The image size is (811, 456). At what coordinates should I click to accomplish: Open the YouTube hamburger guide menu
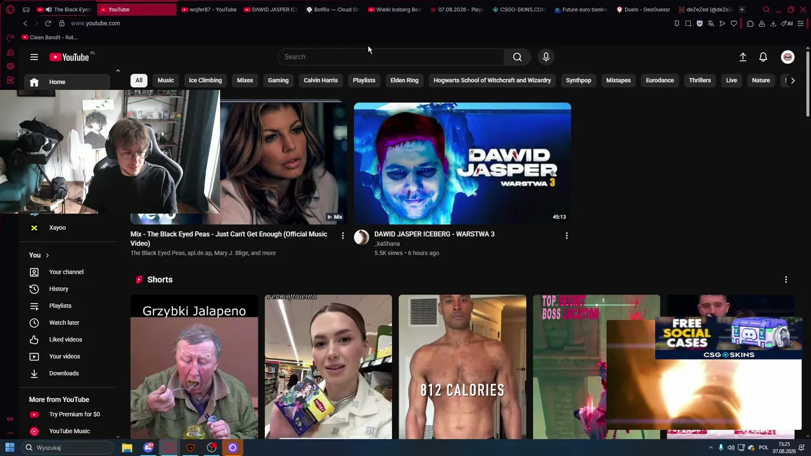click(34, 57)
